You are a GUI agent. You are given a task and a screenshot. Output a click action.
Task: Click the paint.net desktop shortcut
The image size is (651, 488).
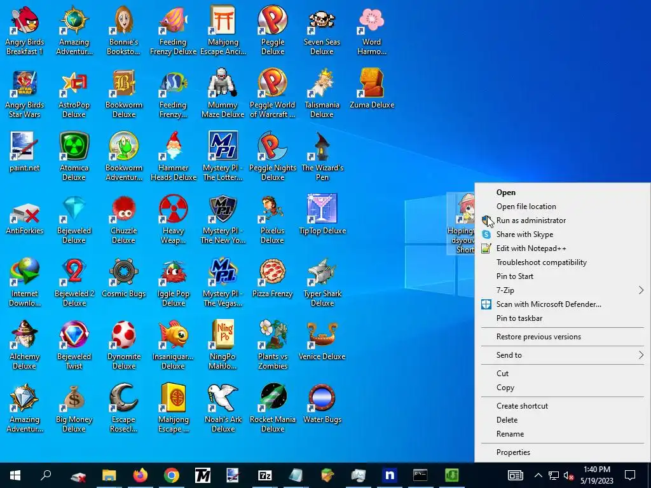25,146
